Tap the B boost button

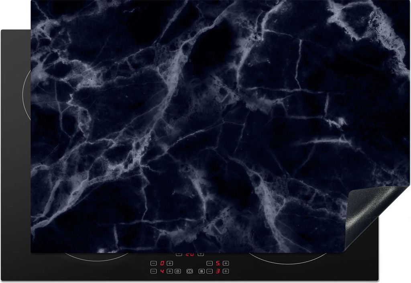(201, 271)
